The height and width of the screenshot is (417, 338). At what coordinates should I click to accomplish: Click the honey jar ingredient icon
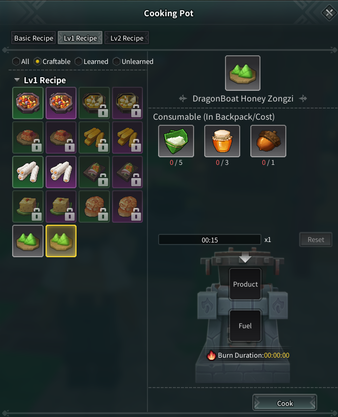[x=222, y=141]
